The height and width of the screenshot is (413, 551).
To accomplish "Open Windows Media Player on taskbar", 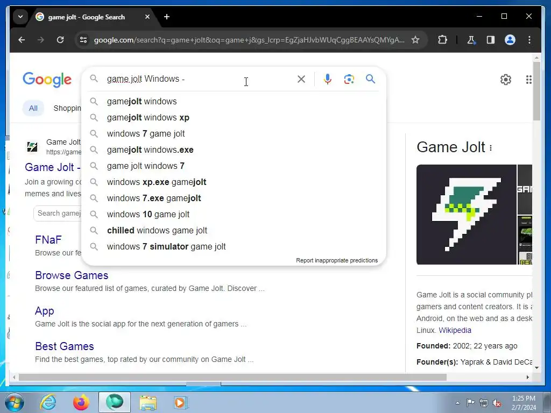I will point(181,402).
